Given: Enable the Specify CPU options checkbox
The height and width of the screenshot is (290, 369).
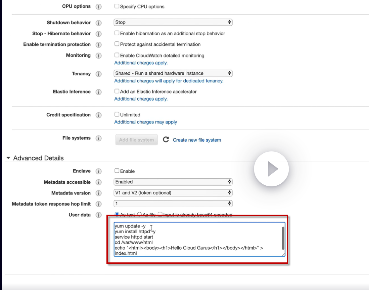Looking at the screenshot, I should tap(117, 6).
